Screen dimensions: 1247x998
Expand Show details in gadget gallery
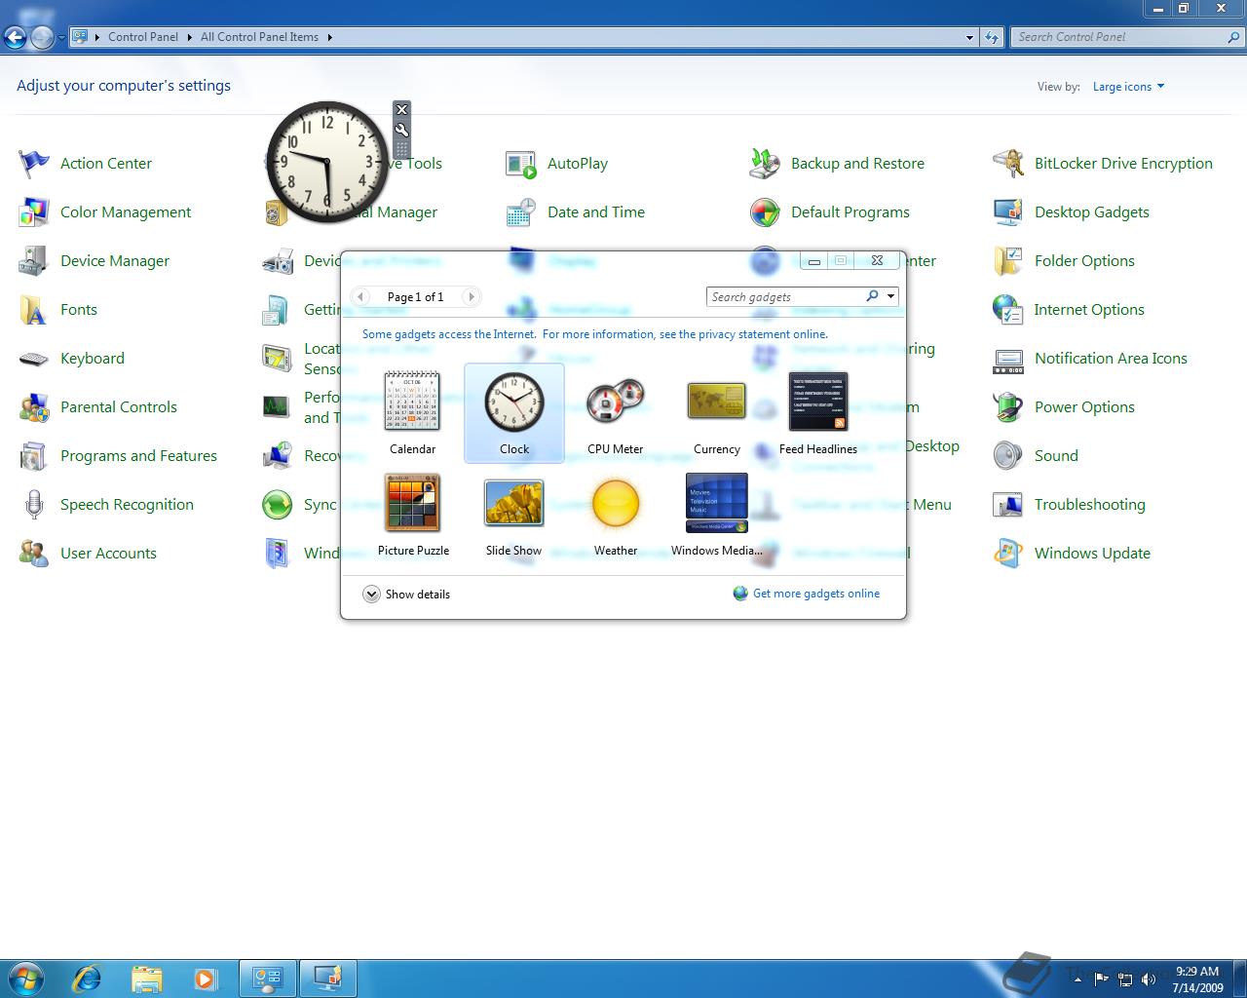click(406, 594)
